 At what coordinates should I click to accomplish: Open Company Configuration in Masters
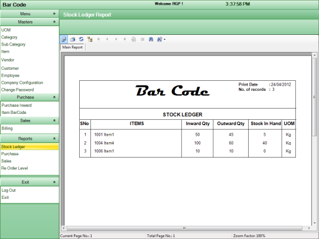coord(22,83)
